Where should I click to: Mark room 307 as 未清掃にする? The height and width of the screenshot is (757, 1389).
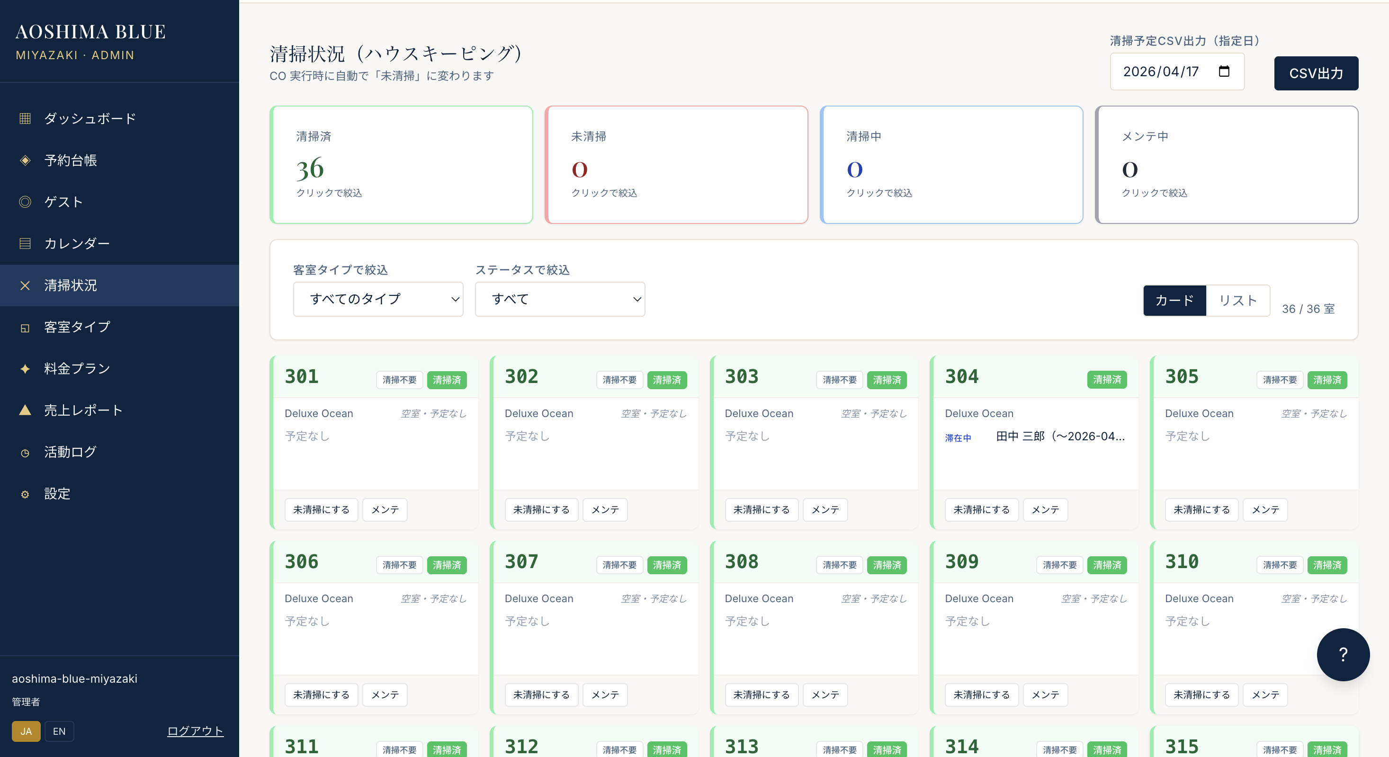point(541,695)
